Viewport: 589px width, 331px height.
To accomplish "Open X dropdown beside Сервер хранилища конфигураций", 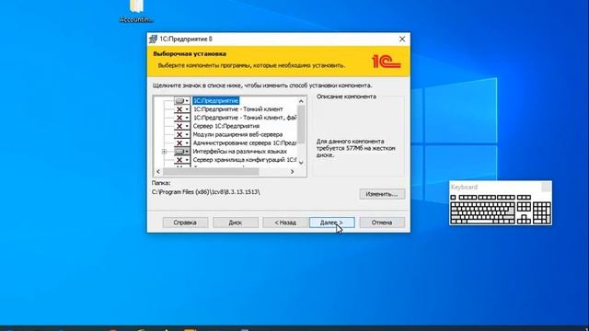I will pyautogui.click(x=182, y=160).
